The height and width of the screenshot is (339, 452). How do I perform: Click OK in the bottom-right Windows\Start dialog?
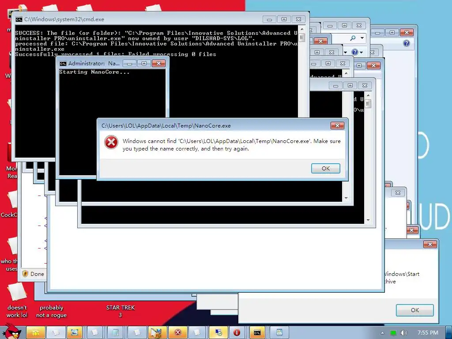414,310
